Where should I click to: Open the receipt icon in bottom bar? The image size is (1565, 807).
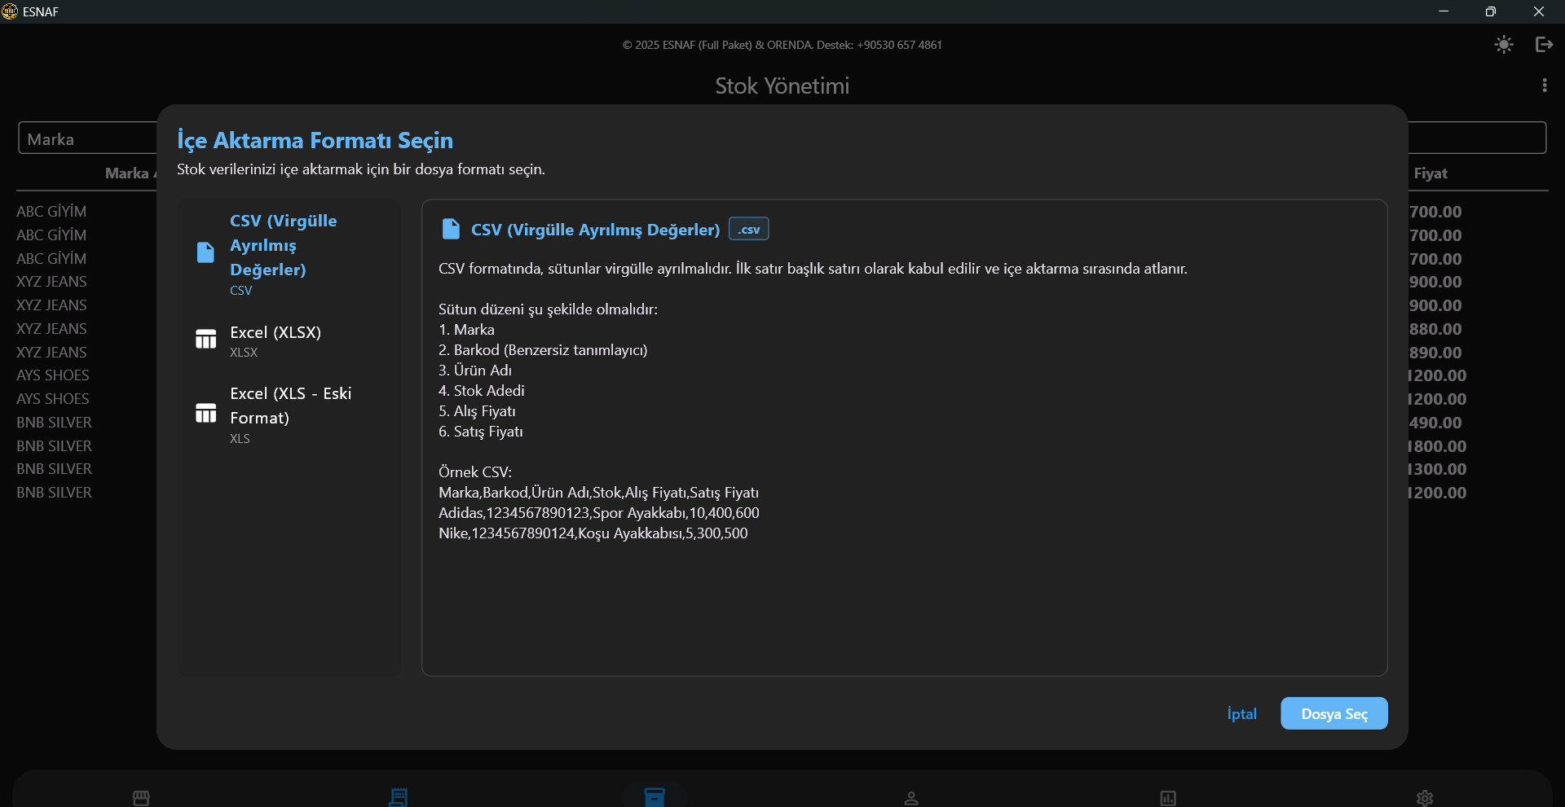tap(398, 797)
